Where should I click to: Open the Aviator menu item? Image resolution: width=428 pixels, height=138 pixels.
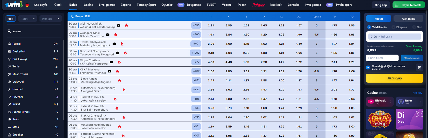(259, 5)
